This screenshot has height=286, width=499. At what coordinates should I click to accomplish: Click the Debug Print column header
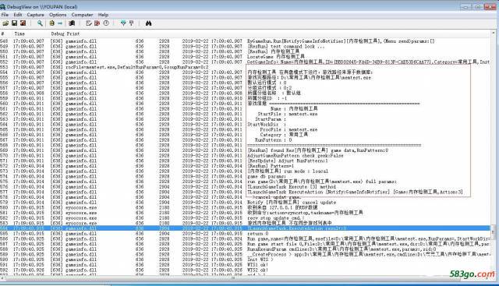click(x=65, y=34)
